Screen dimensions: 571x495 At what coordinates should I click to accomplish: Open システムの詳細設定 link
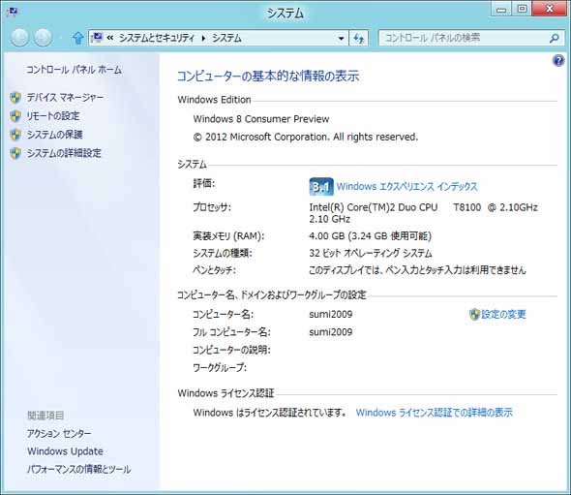(64, 153)
